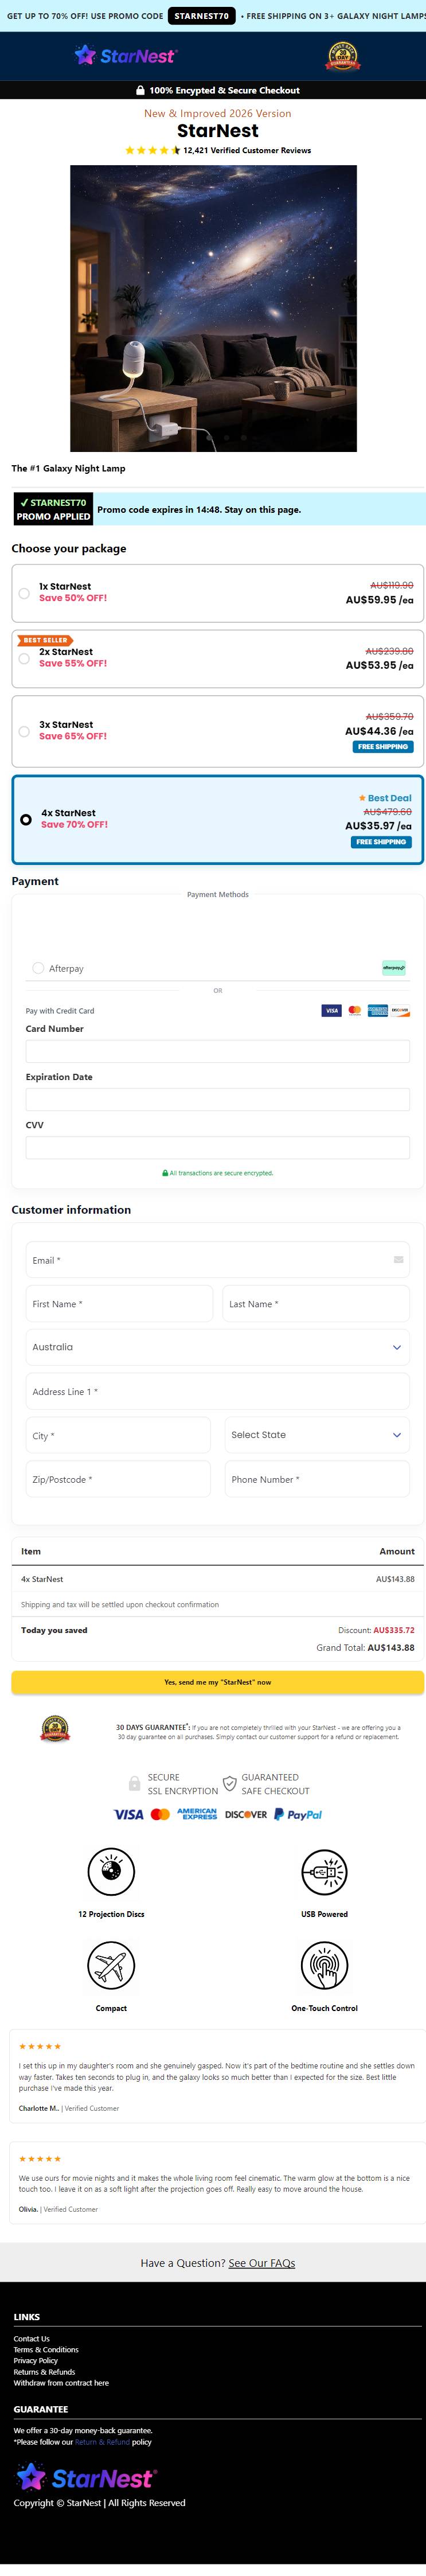Click the star rating under the StarNest title
This screenshot has height=2576, width=426.
click(152, 150)
